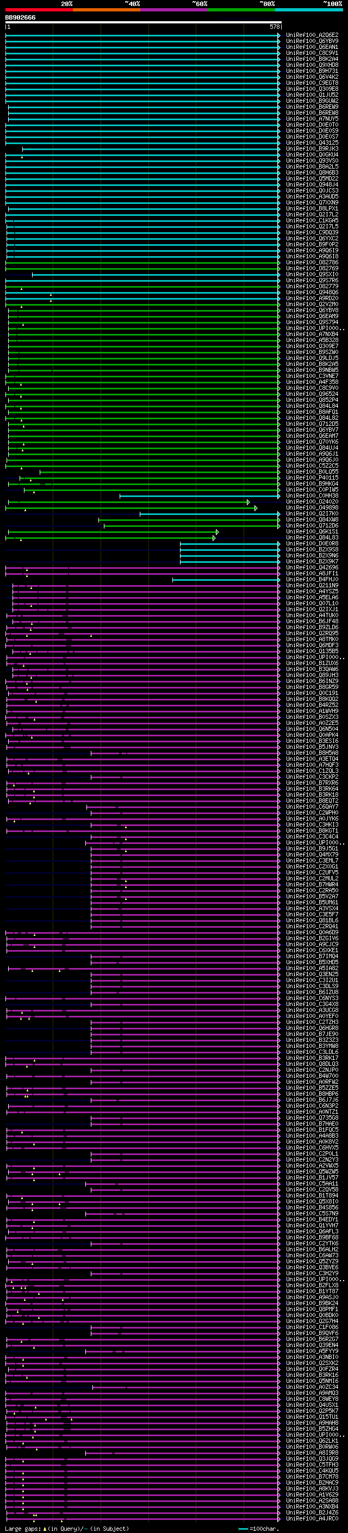
Task: Click the orange ~40% identity legend segment
Action: coord(107,10)
